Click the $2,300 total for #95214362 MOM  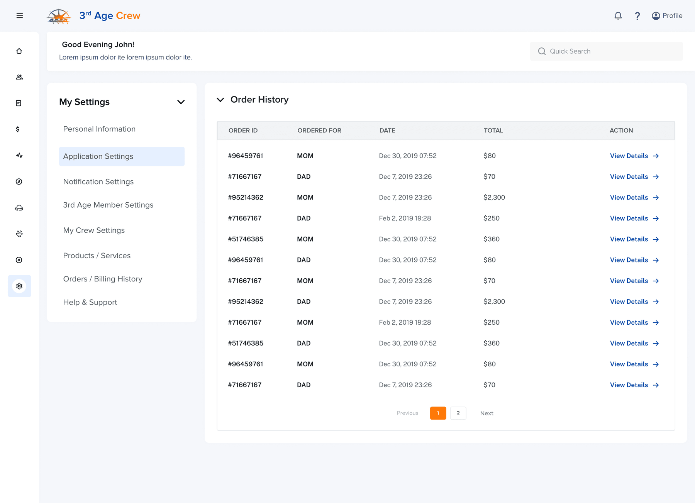(494, 198)
